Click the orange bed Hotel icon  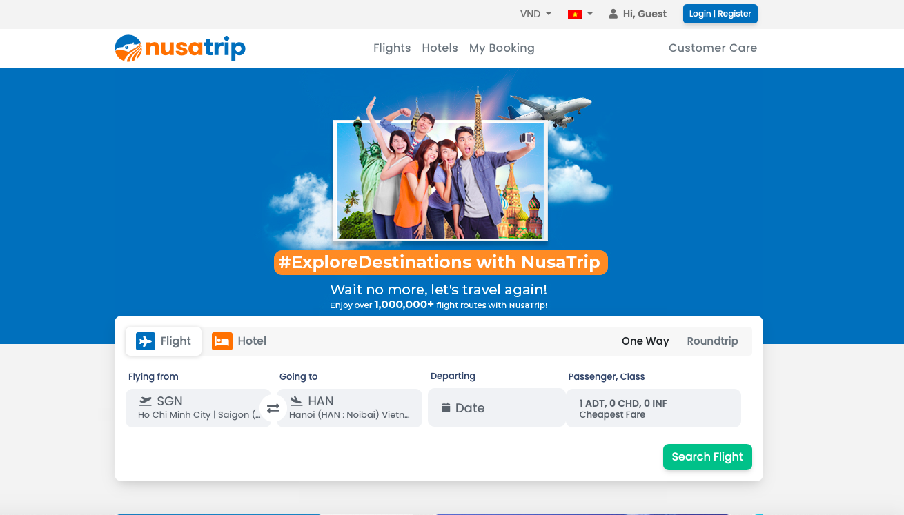coord(222,341)
